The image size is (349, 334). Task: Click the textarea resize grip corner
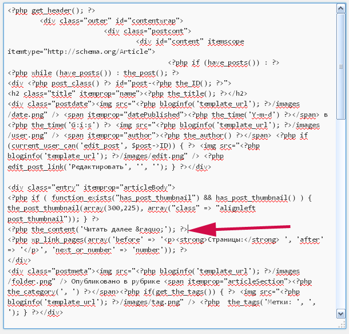342,325
